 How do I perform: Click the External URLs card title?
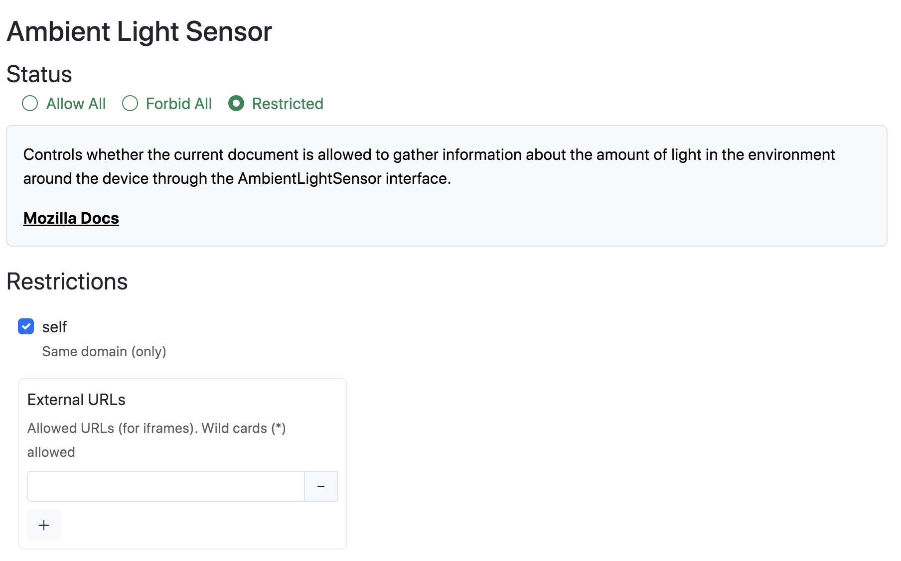point(76,400)
